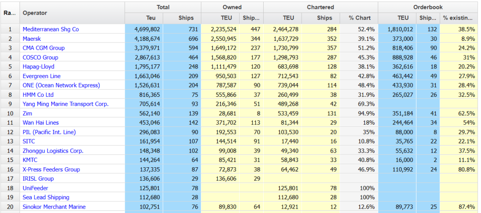Select the 265,027 orderbook TEU cell
This screenshot has height=213, width=481.
coord(397,95)
